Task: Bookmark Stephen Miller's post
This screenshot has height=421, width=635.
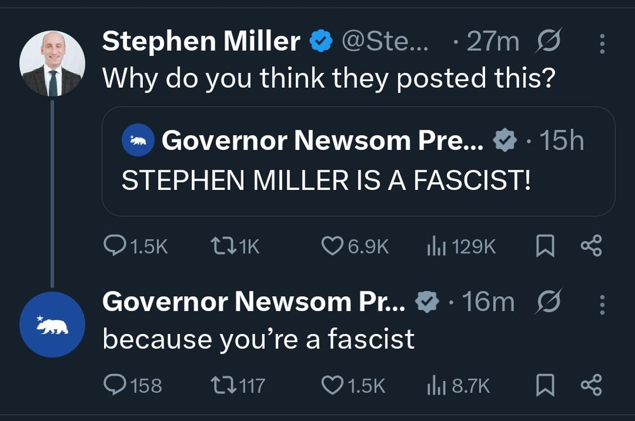Action: [x=545, y=246]
